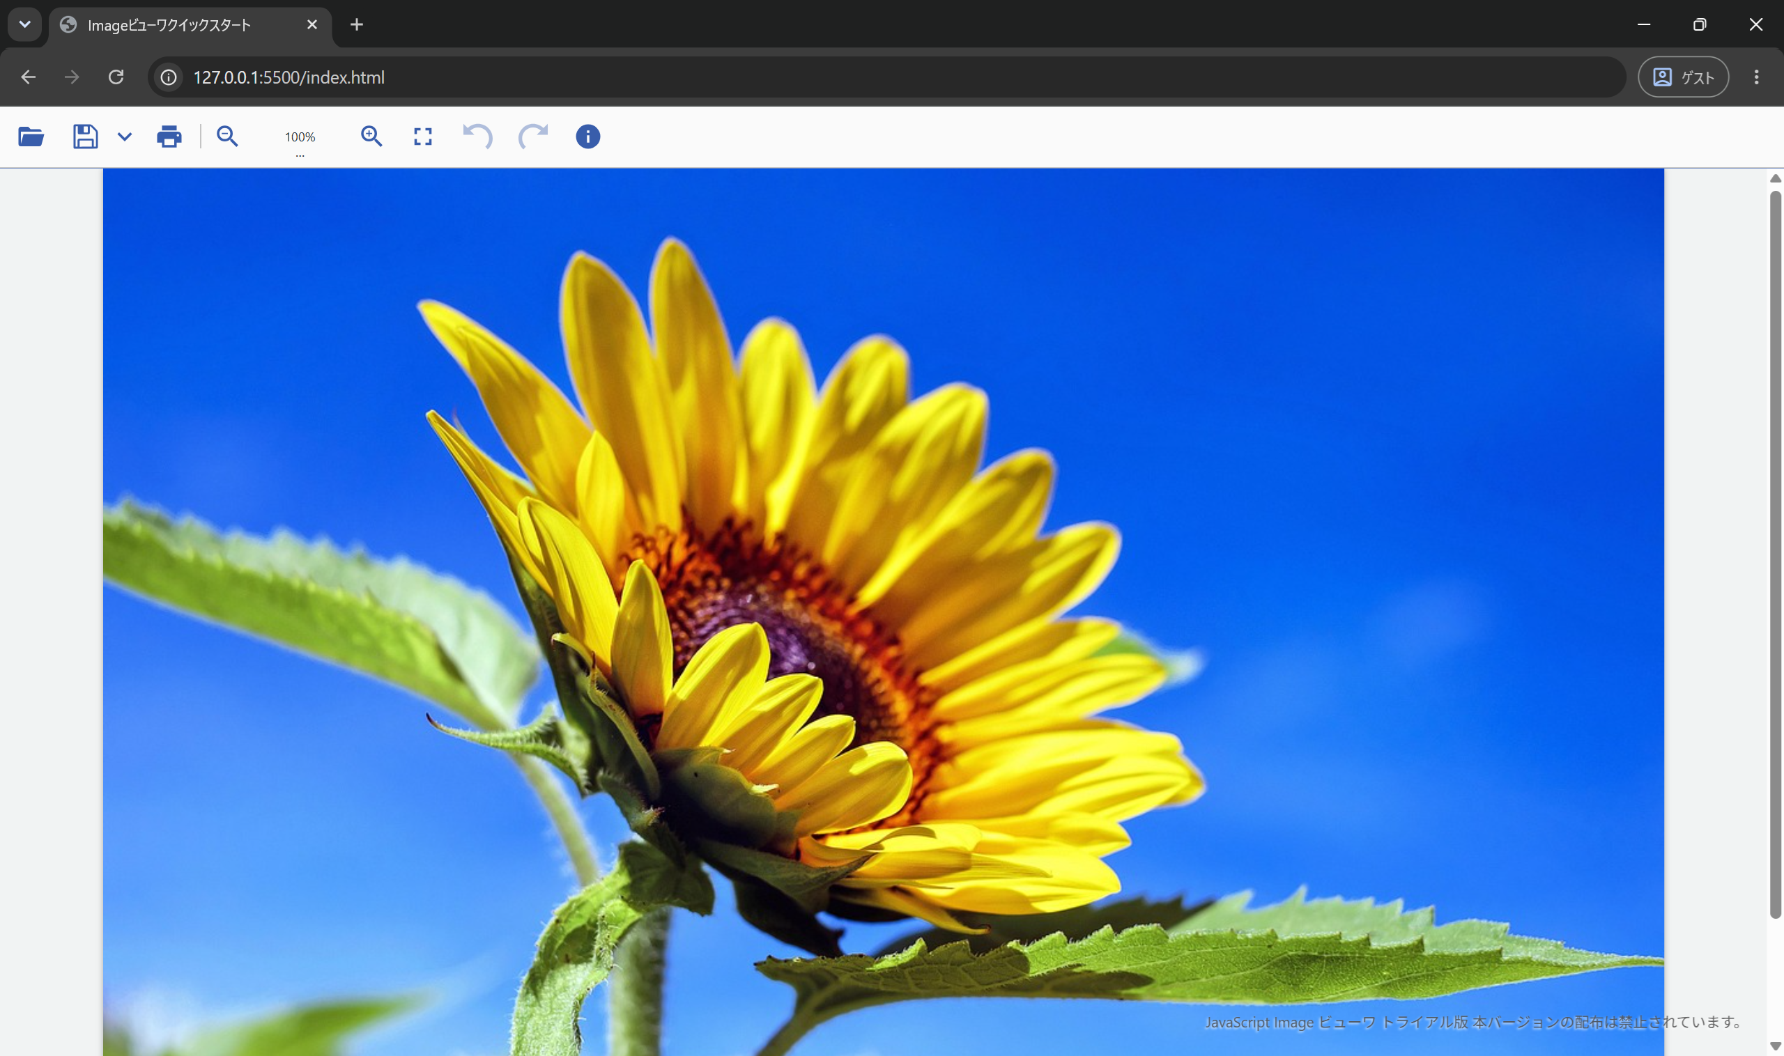
Task: Restore down the browser window
Action: (1699, 25)
